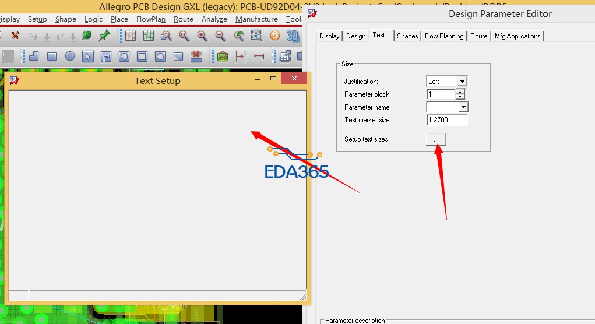Click the ODB export icon
Image resolution: width=595 pixels, height=324 pixels.
click(285, 56)
